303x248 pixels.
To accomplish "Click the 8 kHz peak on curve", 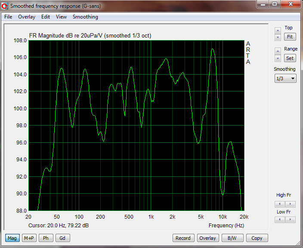I will tap(212, 49).
